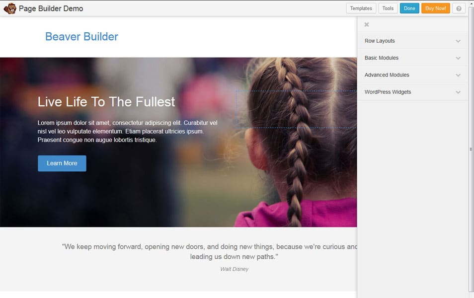Open the Beaver Builder site title link
The width and height of the screenshot is (474, 298).
pos(81,36)
